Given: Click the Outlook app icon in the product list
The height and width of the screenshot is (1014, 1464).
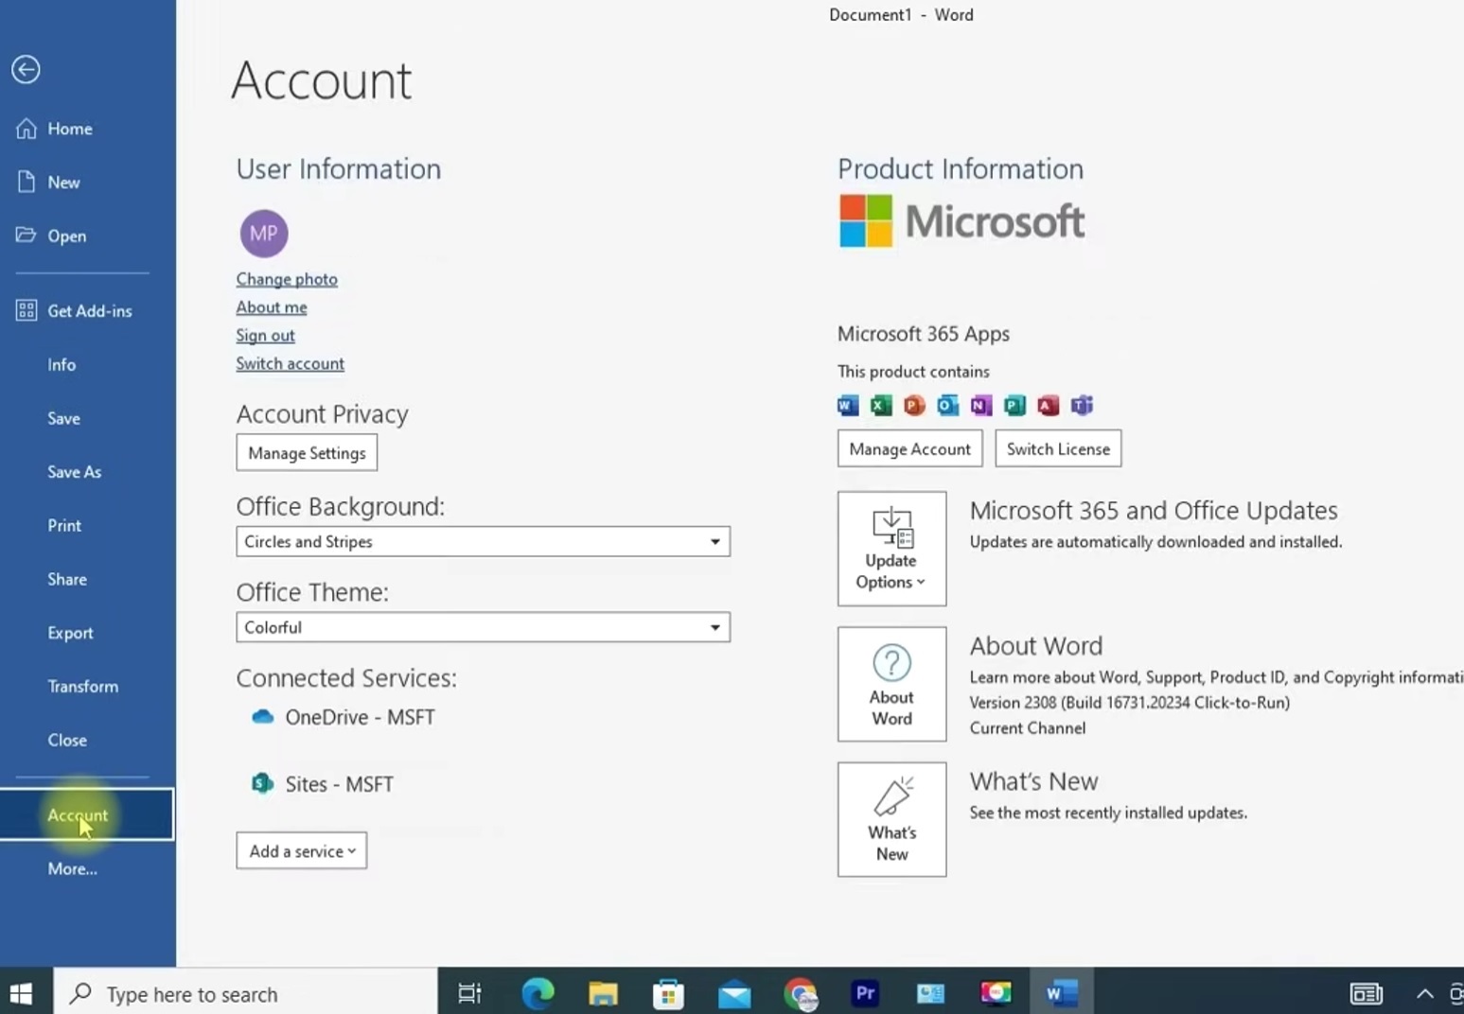Looking at the screenshot, I should coord(947,406).
